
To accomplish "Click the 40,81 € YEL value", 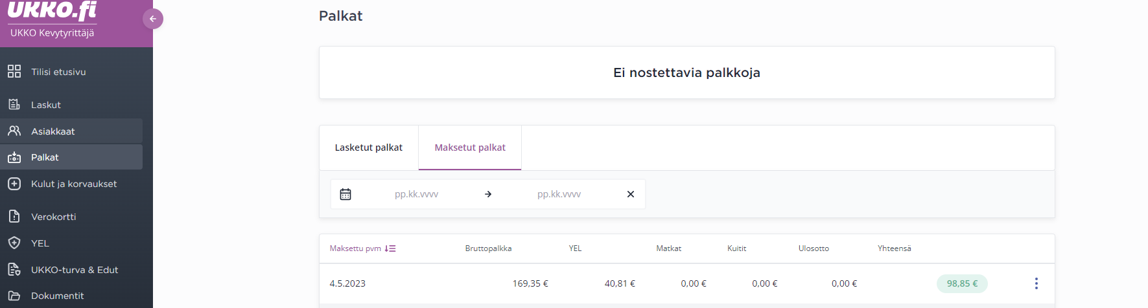I will click(620, 283).
